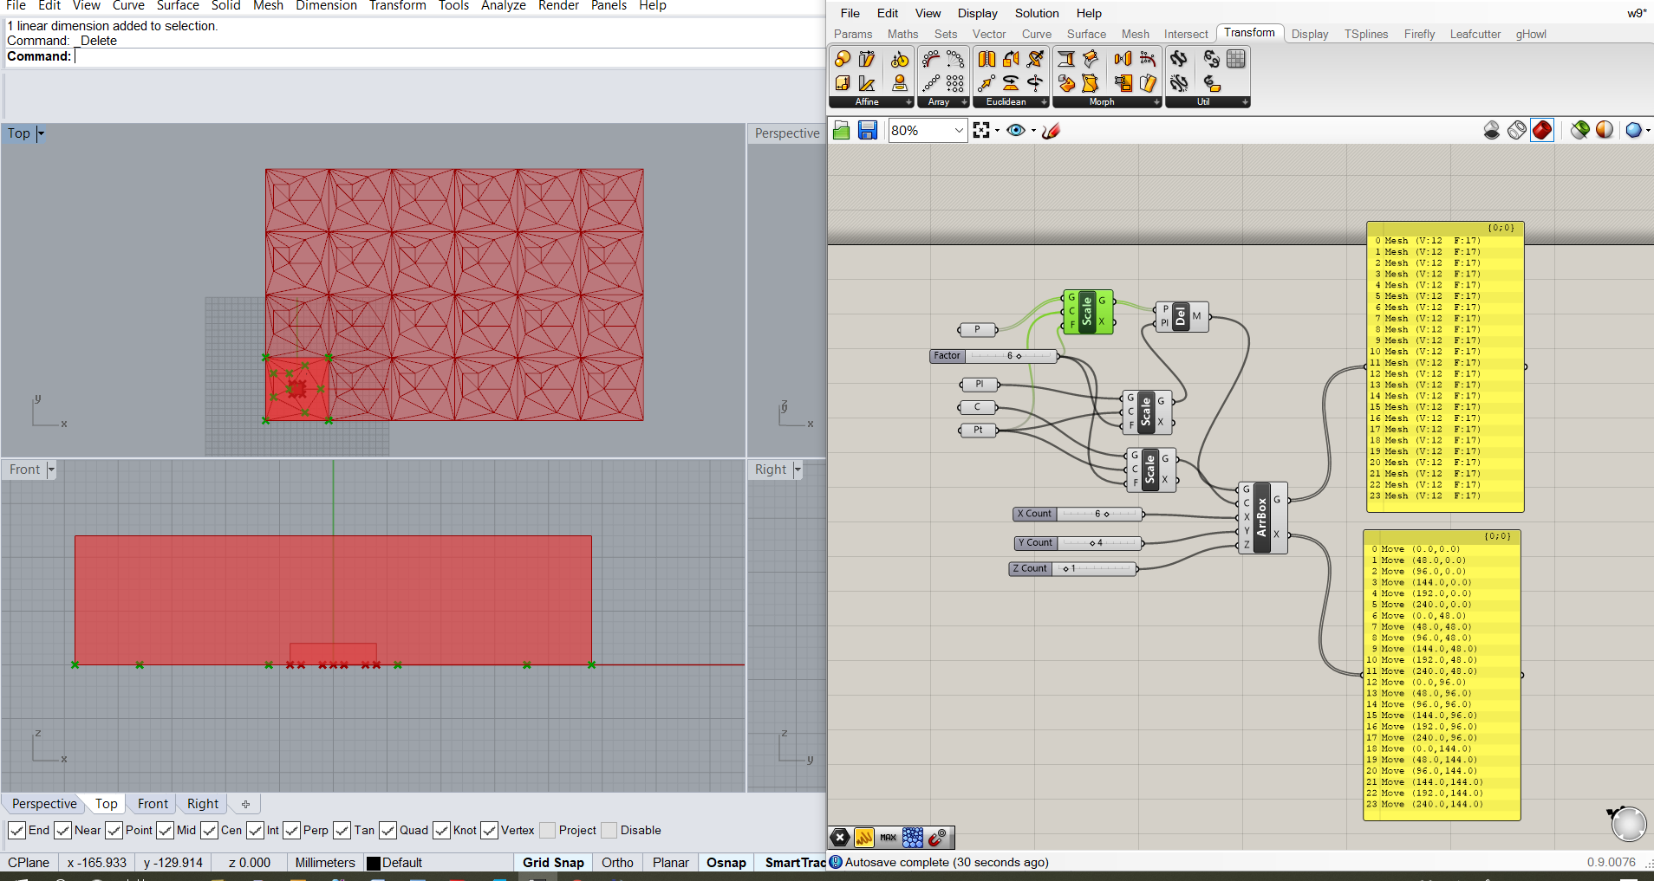Toggle the Near osnap checkbox
1654x881 pixels.
coord(62,830)
